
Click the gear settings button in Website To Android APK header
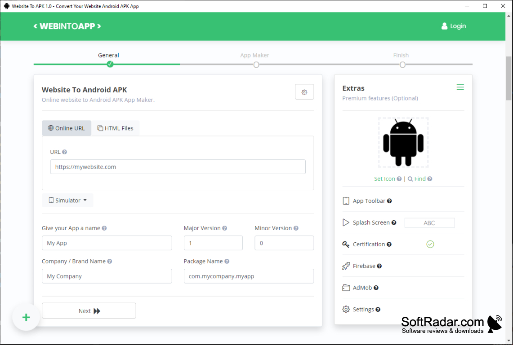pos(304,92)
